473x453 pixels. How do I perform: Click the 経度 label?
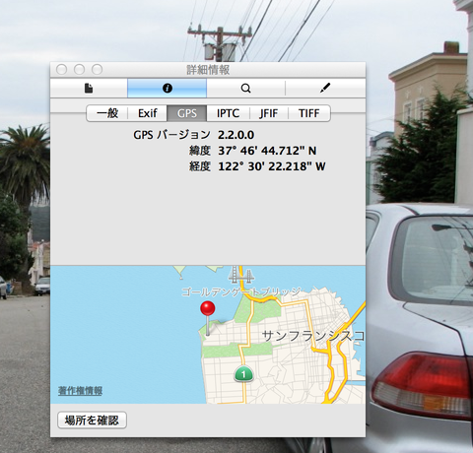(x=200, y=166)
